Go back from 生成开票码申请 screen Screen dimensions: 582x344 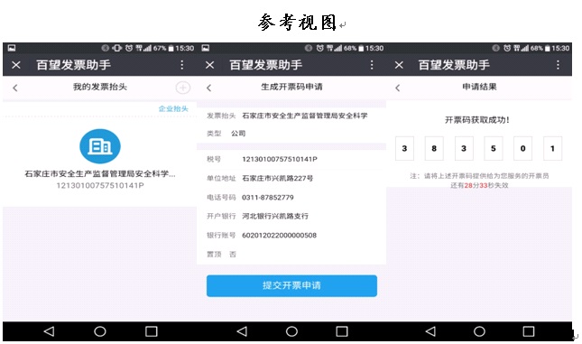208,88
